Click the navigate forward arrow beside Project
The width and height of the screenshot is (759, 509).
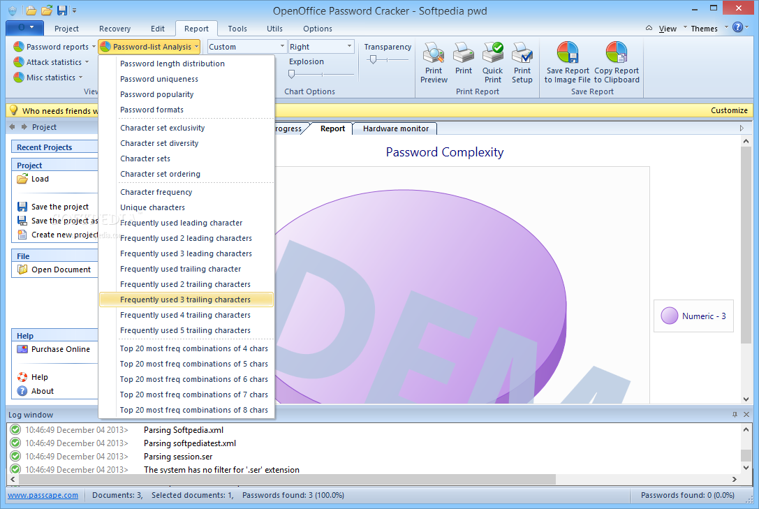[x=24, y=127]
